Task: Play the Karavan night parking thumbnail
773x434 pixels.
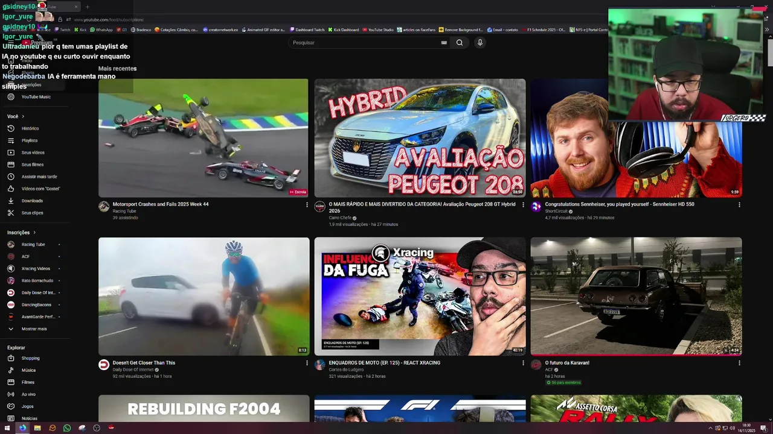Action: click(x=636, y=296)
